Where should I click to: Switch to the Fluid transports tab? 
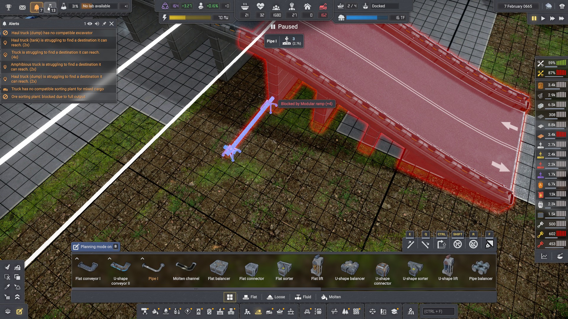pyautogui.click(x=303, y=297)
